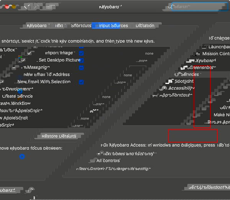Select 'New Email With Selection' service row

(x=44, y=82)
